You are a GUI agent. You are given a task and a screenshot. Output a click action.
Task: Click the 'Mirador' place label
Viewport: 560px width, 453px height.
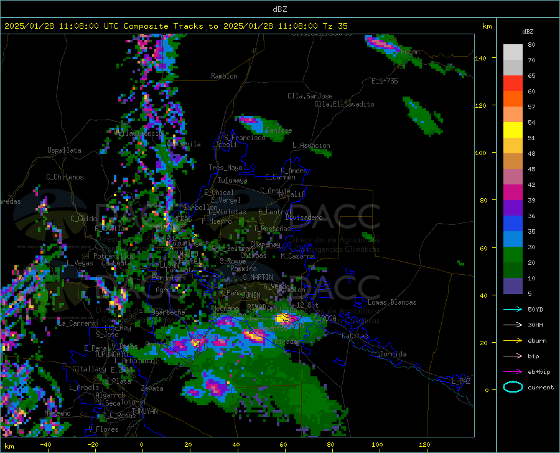coord(287,342)
